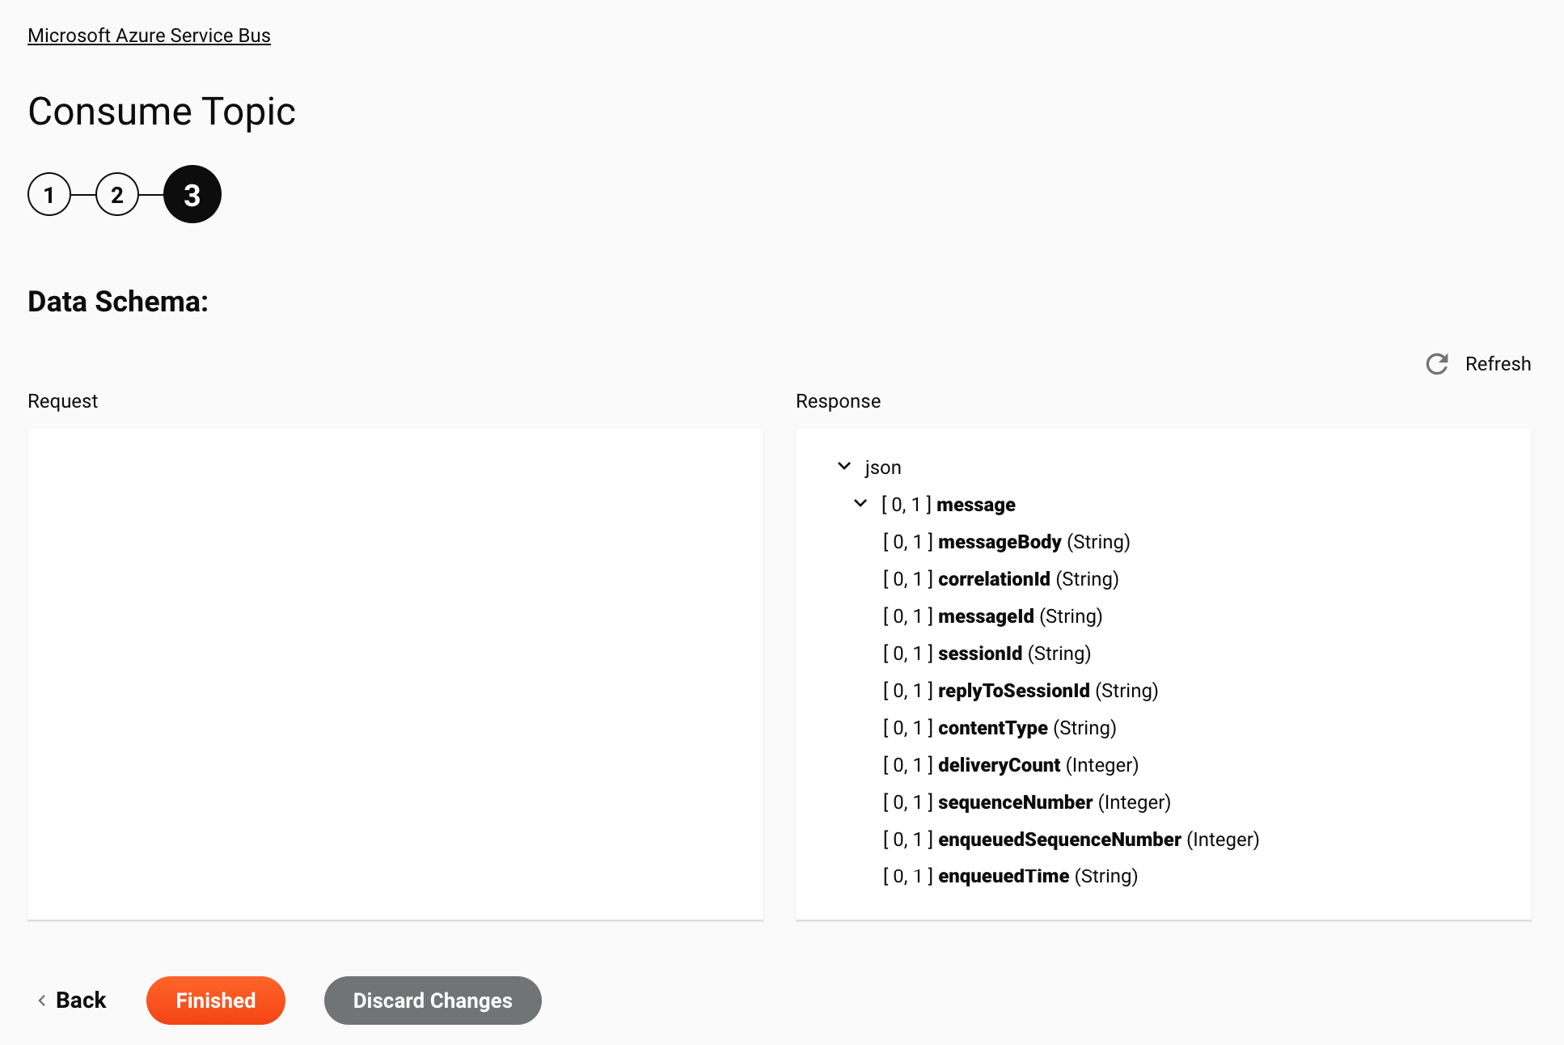The width and height of the screenshot is (1564, 1045).
Task: Select the Microsoft Azure Service Bus link
Action: click(x=150, y=35)
